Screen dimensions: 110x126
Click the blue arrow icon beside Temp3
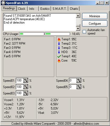59,48
